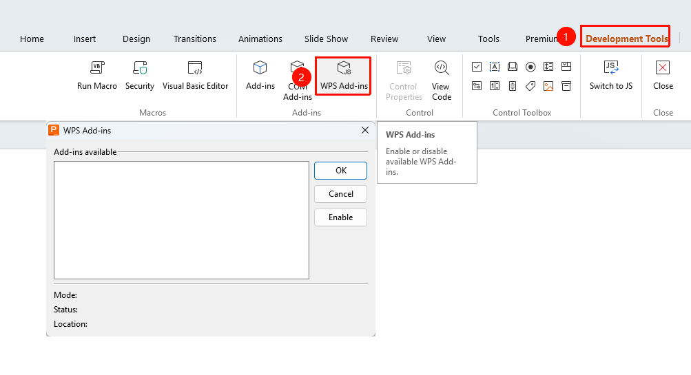Go to the Design tab
The height and width of the screenshot is (375, 691).
[136, 39]
